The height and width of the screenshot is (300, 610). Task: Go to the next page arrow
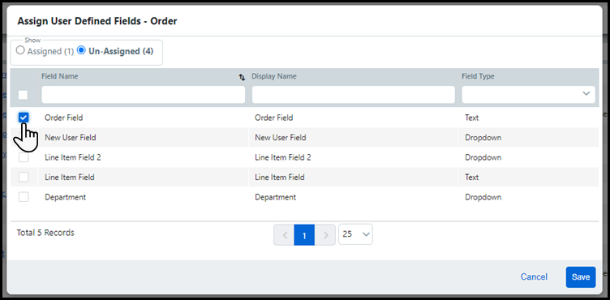click(325, 235)
